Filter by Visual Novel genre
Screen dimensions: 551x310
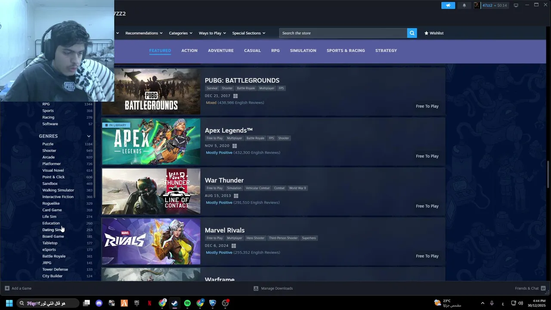[x=53, y=170]
